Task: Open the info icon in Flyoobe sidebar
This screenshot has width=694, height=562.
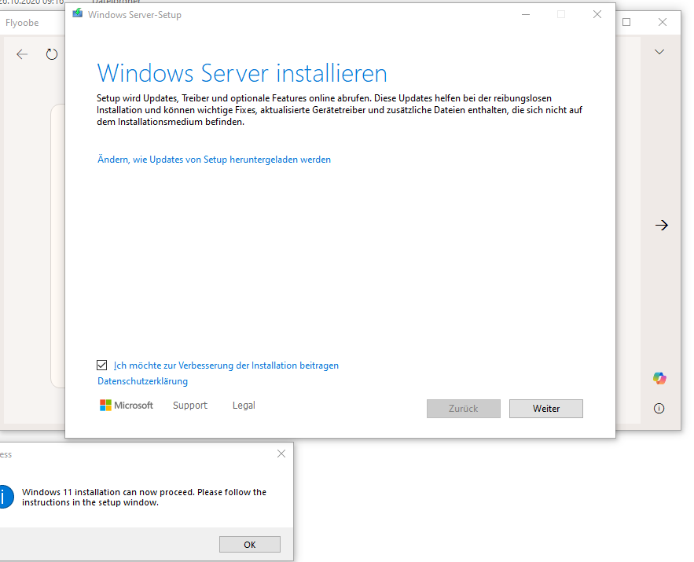Action: pyautogui.click(x=659, y=409)
